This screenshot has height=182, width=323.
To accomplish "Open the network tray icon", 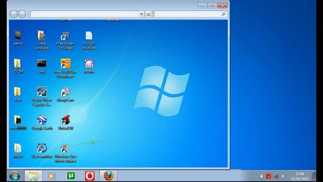I will tap(276, 176).
